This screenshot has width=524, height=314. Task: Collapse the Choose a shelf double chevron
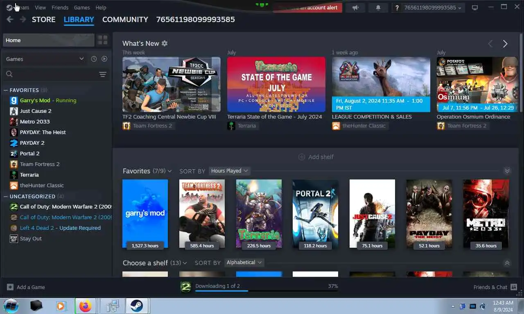507,263
